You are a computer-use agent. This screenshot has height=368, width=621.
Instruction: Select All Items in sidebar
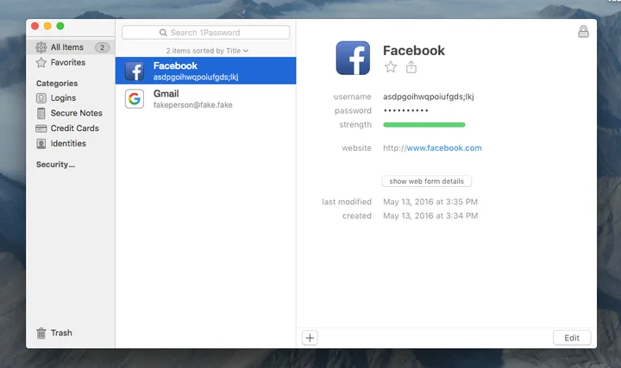point(72,47)
